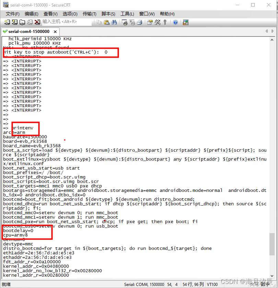Image resolution: width=278 pixels, height=288 pixels.
Task: Open Help using the question mark icon
Action: 175,22
